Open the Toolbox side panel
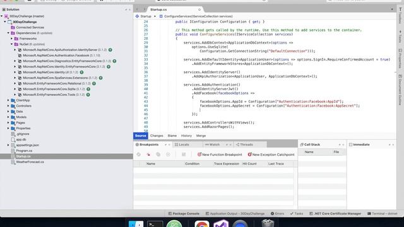The width and height of the screenshot is (404, 227). [400, 16]
